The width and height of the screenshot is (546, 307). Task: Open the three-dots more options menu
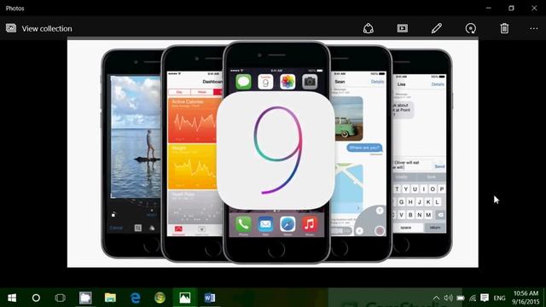(x=533, y=28)
